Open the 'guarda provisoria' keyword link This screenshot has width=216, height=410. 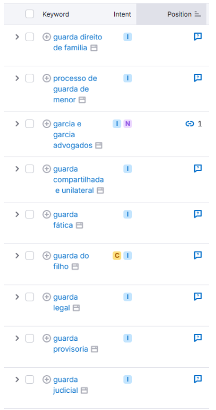coord(70,344)
